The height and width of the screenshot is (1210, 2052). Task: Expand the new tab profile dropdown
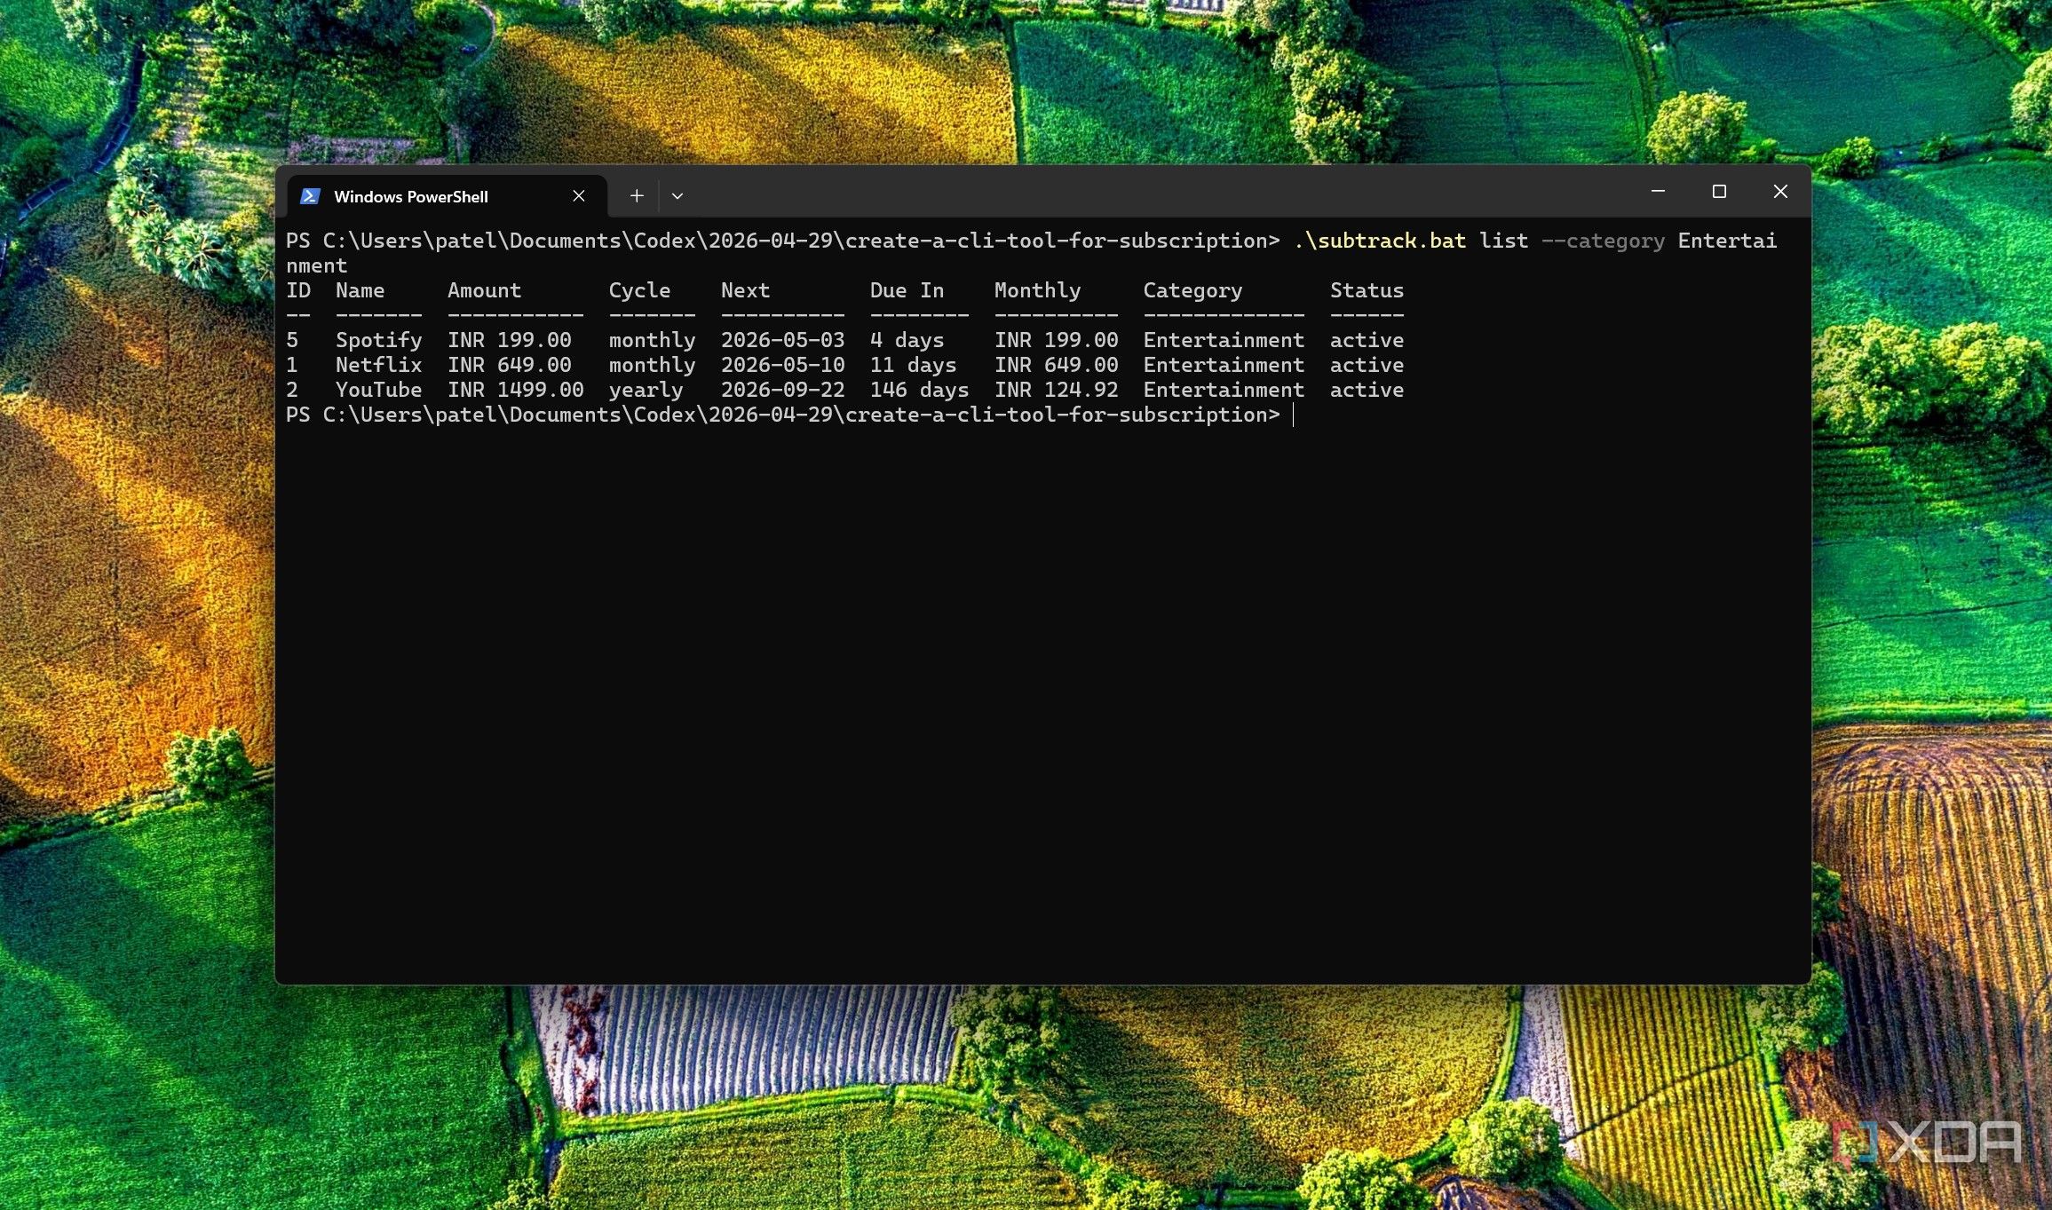click(x=677, y=195)
